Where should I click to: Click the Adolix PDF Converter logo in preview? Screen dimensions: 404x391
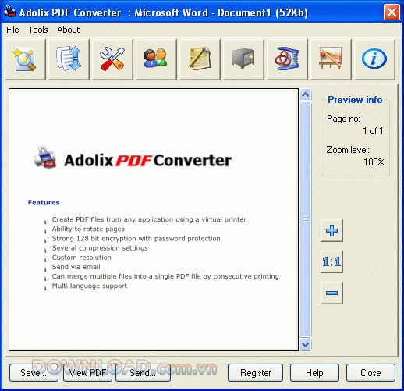click(x=133, y=158)
